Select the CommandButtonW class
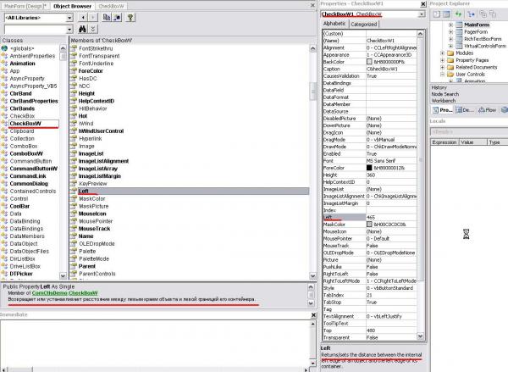 [x=33, y=169]
